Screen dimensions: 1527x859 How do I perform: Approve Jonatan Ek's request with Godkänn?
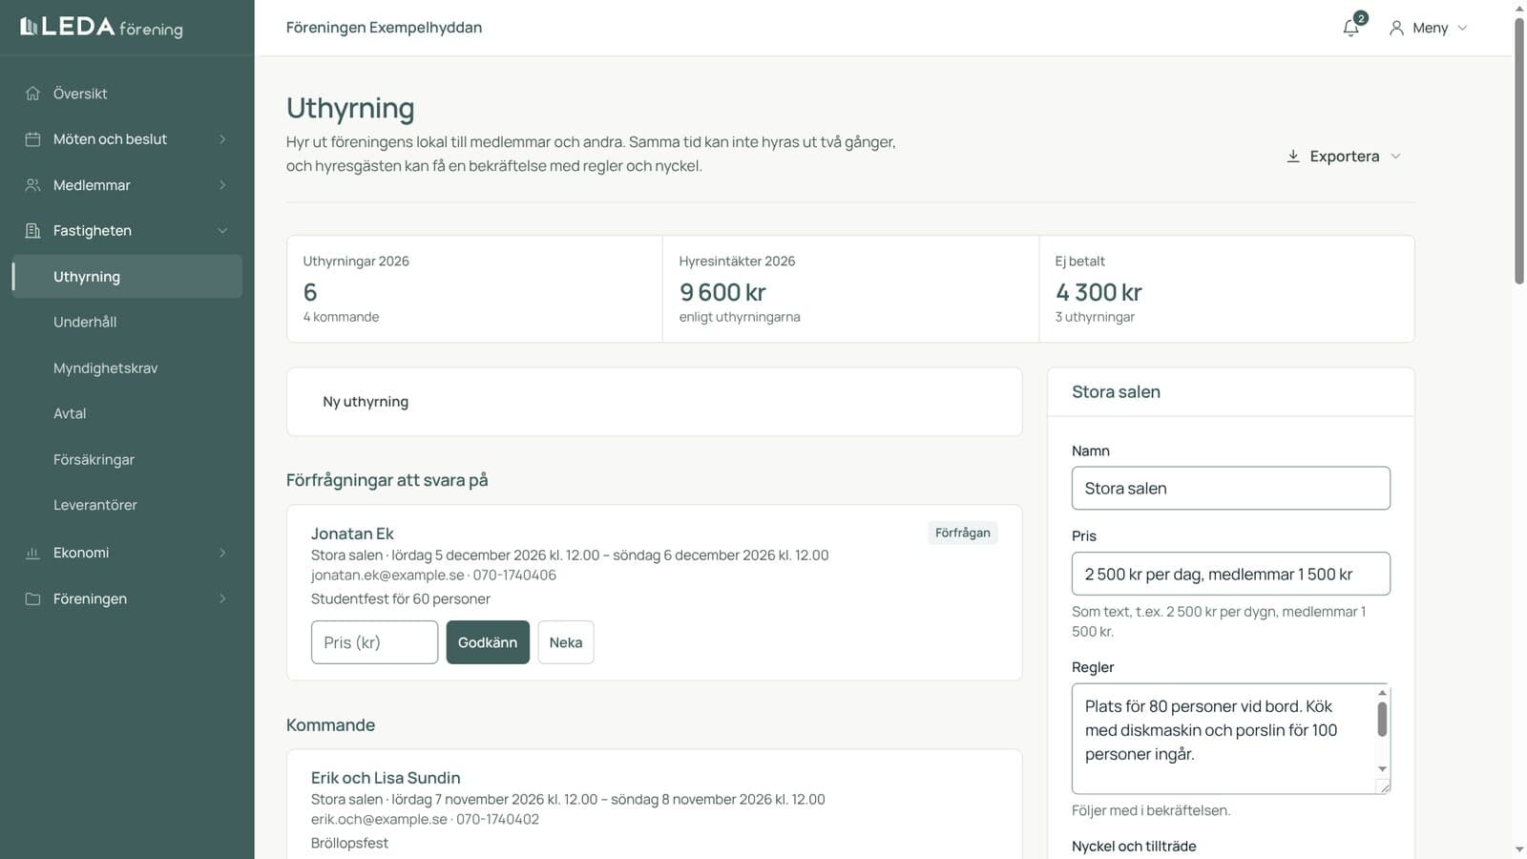tap(488, 642)
